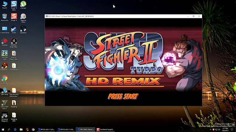
Task: Open the Wedding MP3 folder
Action: 14,117
